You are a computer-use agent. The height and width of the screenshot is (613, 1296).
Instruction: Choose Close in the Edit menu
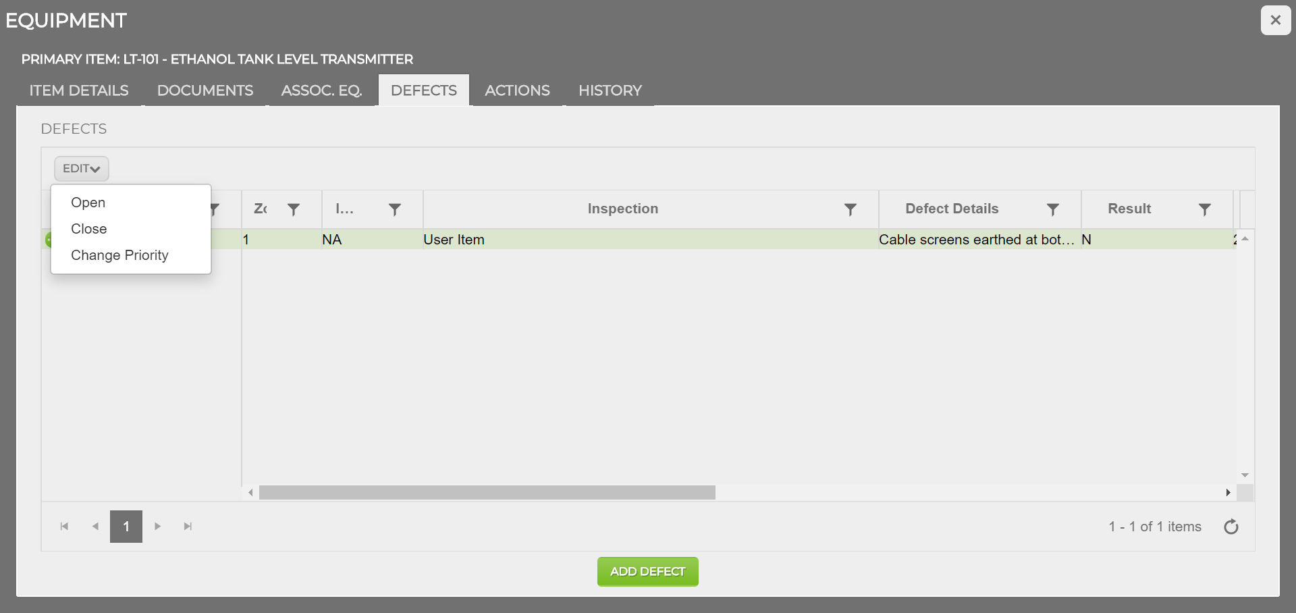click(x=88, y=229)
